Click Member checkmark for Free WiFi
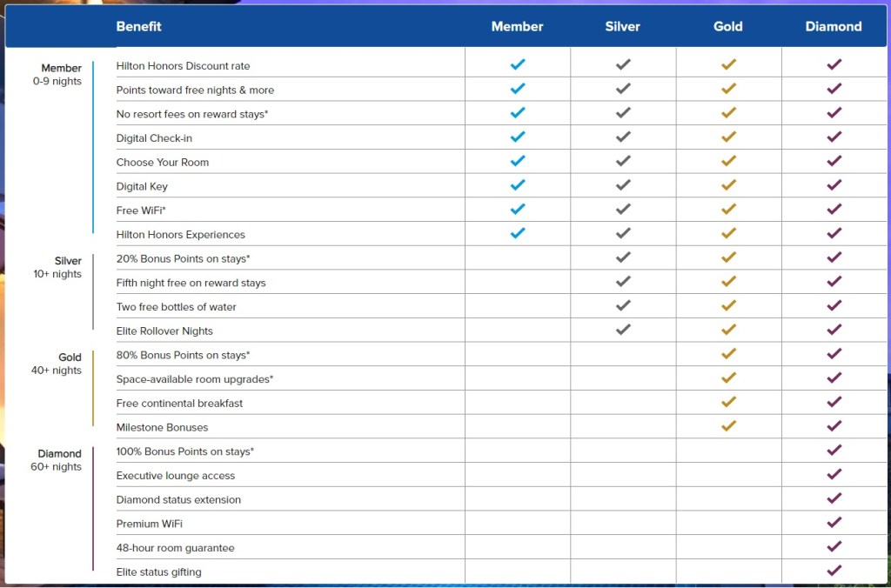This screenshot has width=891, height=588. [518, 210]
